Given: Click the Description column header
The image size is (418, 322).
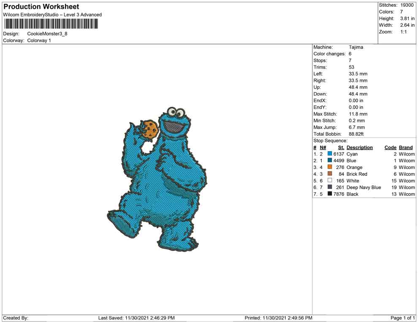Looking at the screenshot, I should point(360,147).
